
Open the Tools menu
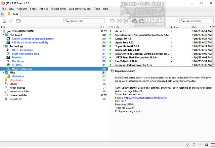(97, 9)
